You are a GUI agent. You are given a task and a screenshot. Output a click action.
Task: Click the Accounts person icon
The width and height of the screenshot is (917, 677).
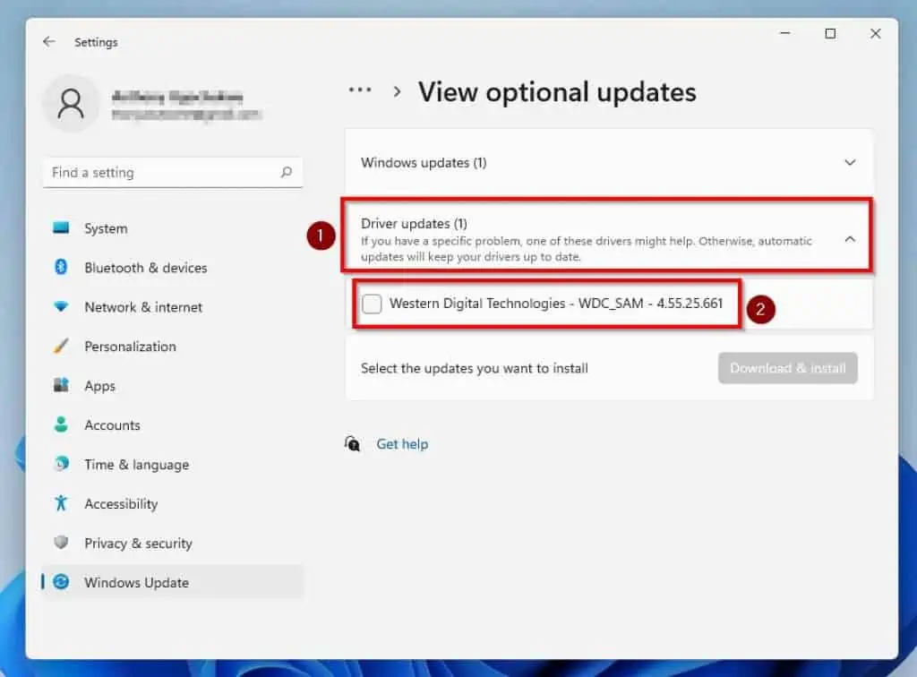pyautogui.click(x=61, y=424)
